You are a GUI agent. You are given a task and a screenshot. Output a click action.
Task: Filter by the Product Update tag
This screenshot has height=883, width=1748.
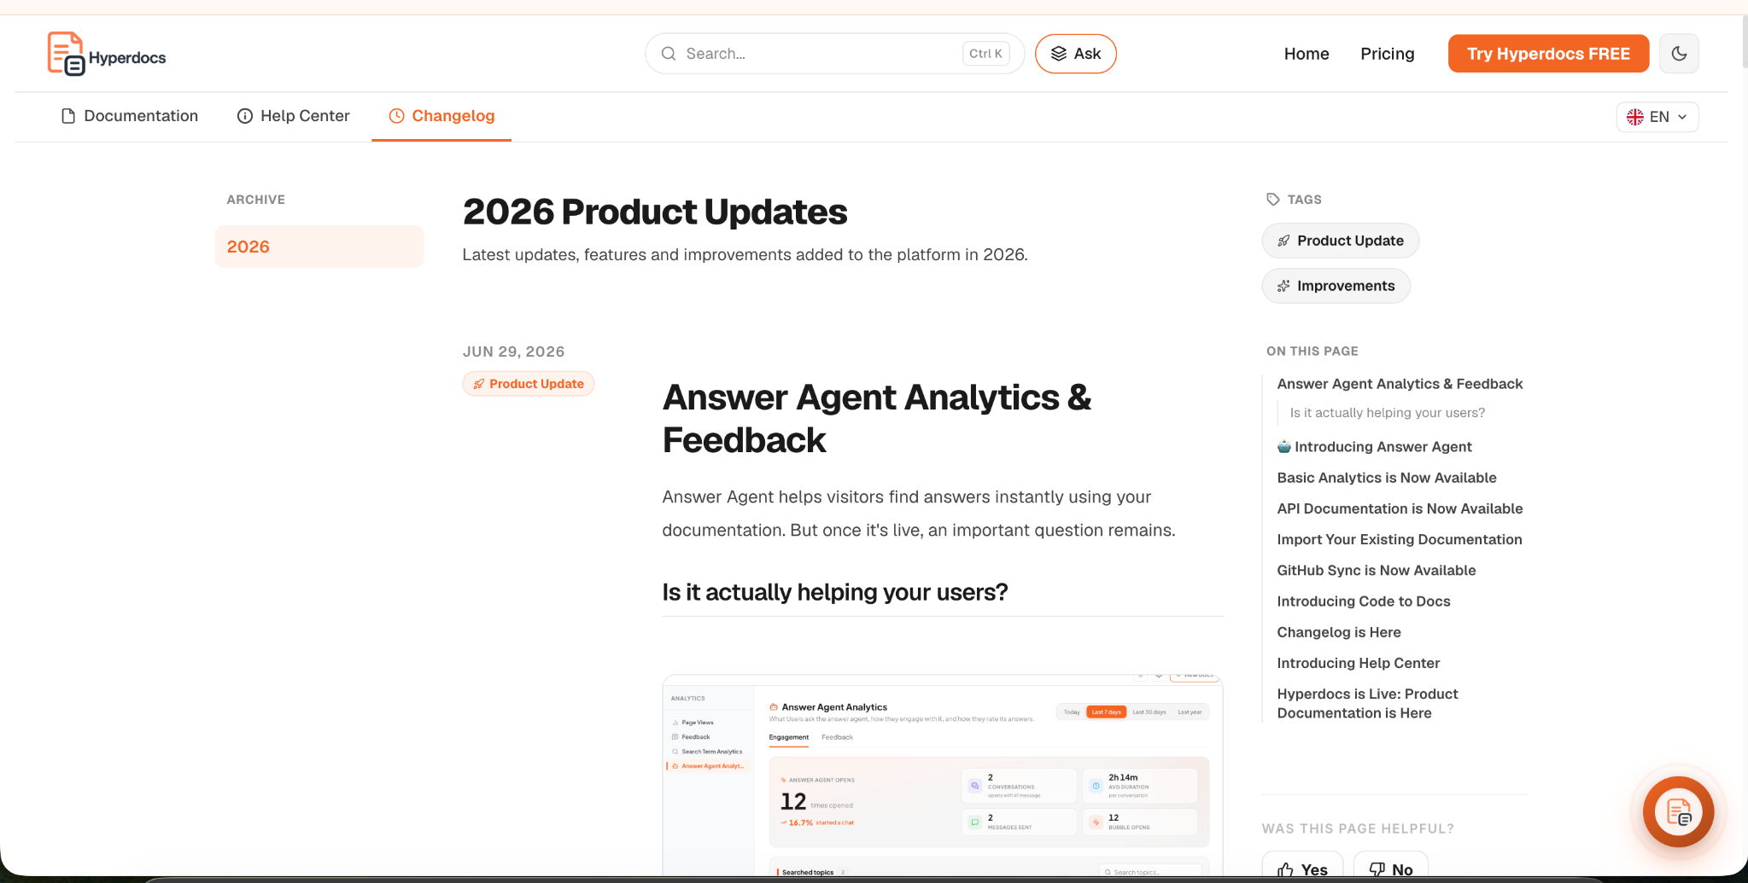click(1341, 241)
